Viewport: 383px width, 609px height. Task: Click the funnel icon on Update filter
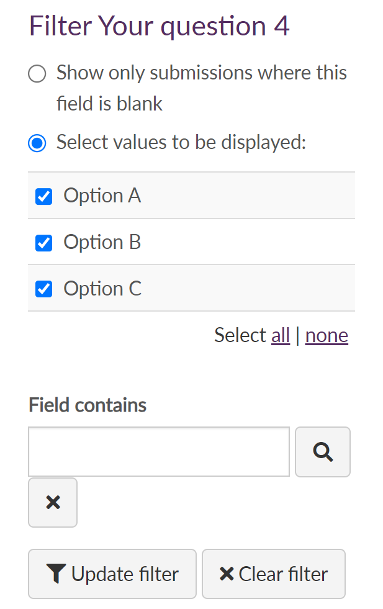(56, 574)
